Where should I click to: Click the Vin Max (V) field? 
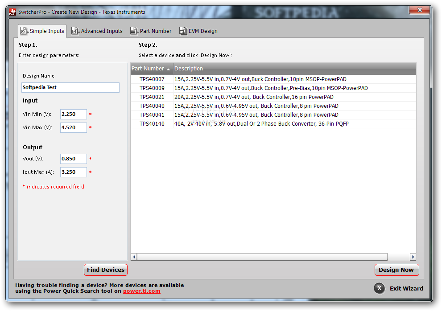click(x=73, y=127)
